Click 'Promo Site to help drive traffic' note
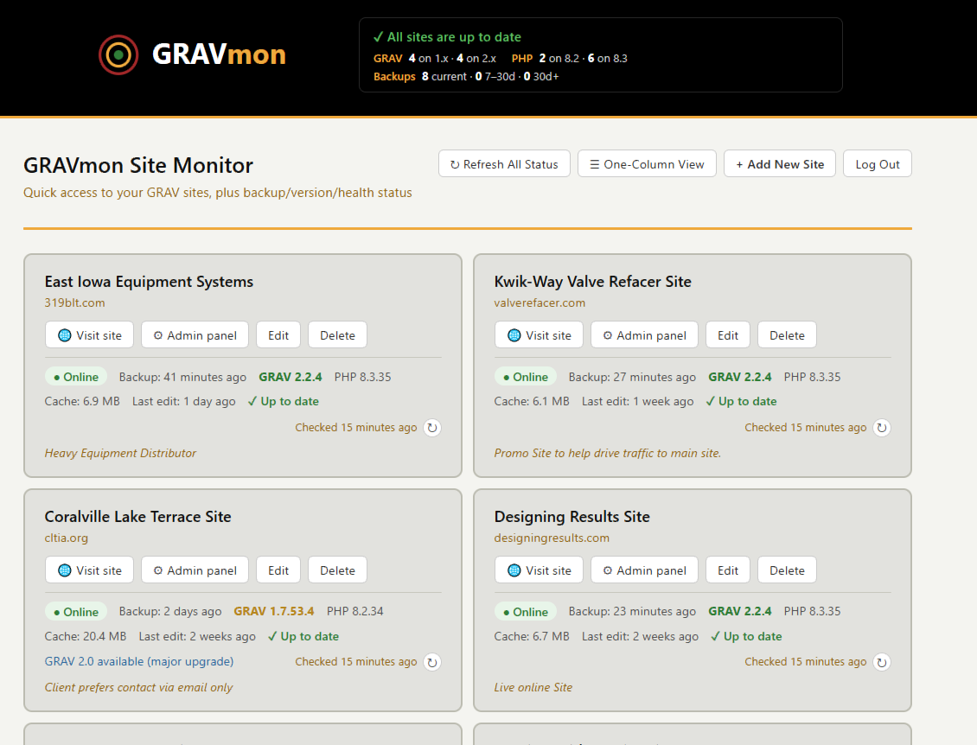This screenshot has height=745, width=977. pyautogui.click(x=608, y=453)
